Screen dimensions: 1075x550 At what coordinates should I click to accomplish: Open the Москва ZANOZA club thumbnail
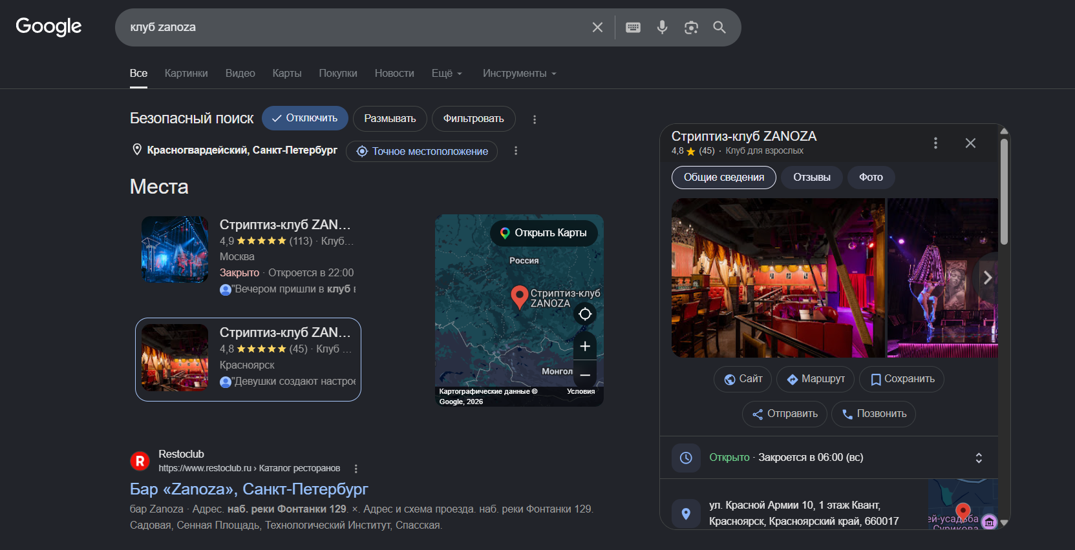point(175,249)
